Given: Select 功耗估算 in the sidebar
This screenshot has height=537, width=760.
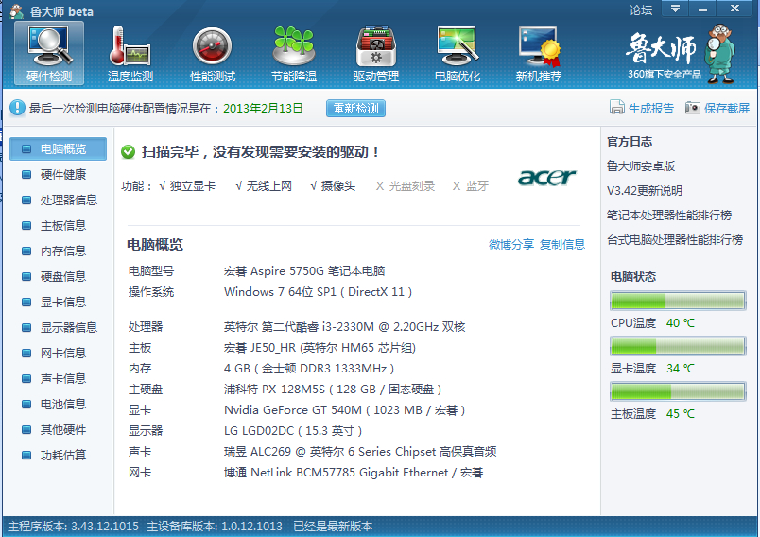Looking at the screenshot, I should (x=59, y=456).
